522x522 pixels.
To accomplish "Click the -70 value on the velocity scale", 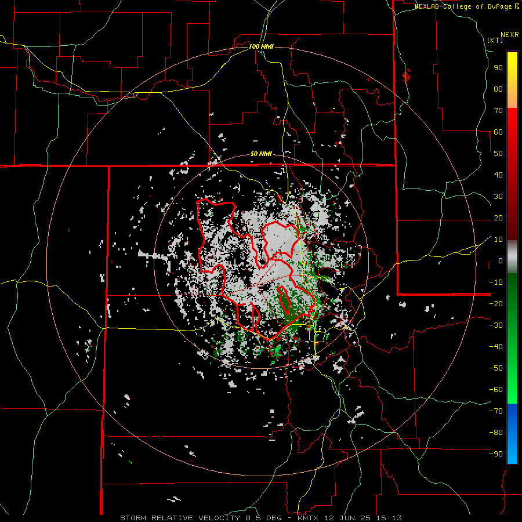I will (x=496, y=411).
